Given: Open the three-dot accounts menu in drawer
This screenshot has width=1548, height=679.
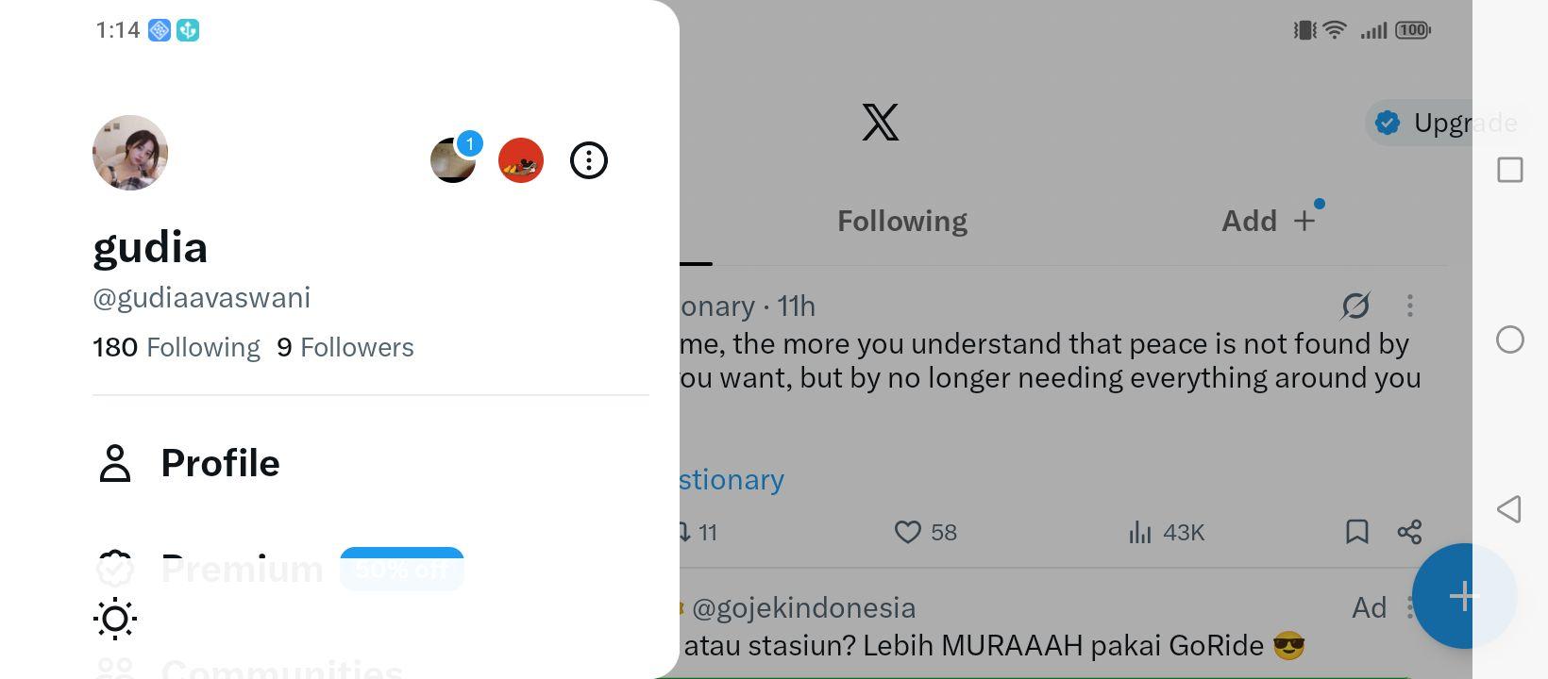Looking at the screenshot, I should point(589,160).
